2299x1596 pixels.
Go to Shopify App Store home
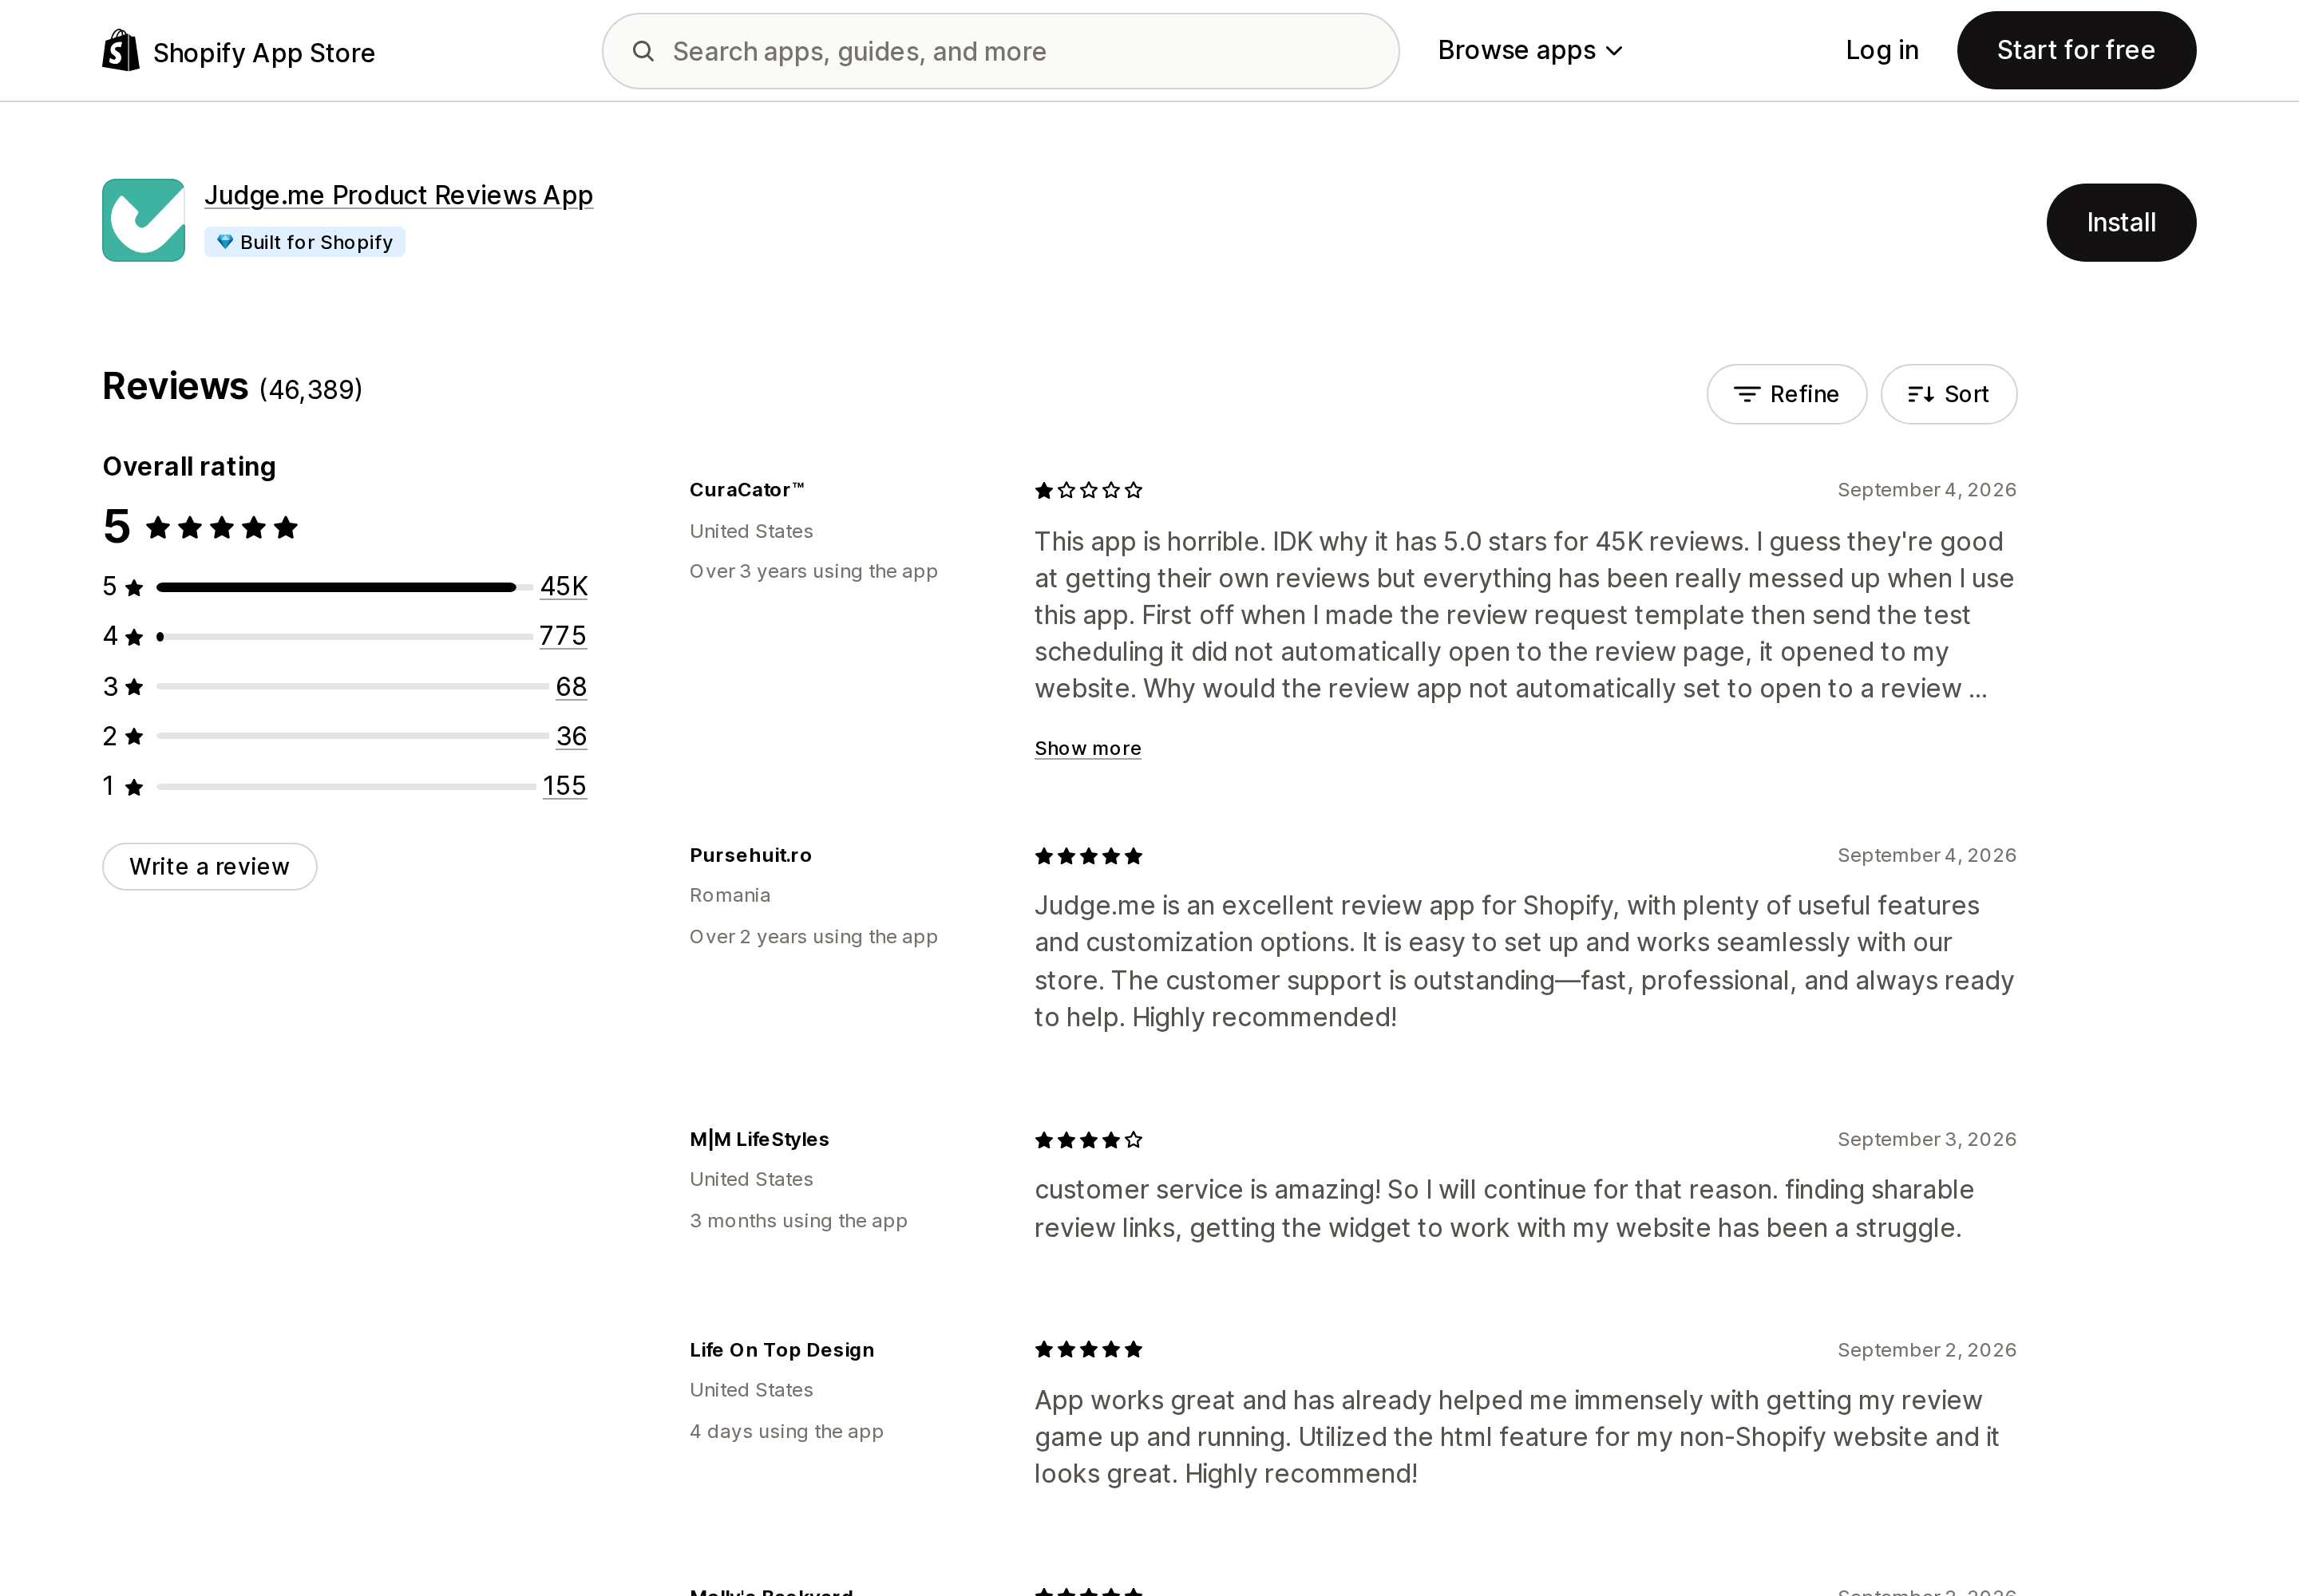239,51
